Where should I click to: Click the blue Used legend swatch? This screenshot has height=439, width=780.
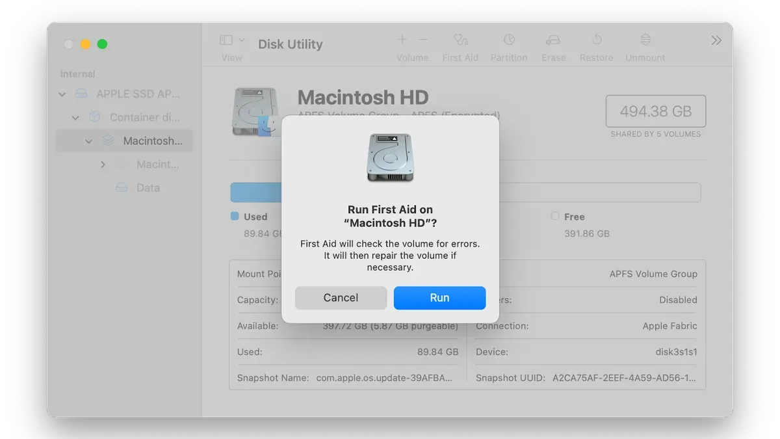pos(235,216)
